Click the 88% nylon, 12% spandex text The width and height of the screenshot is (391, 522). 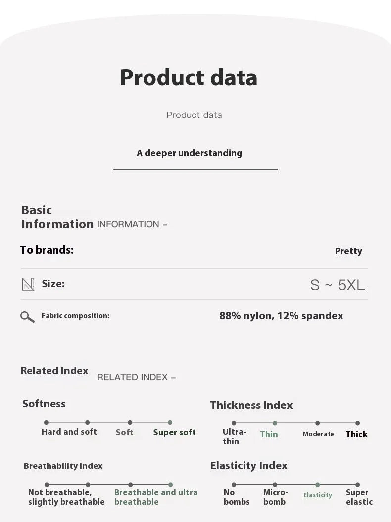coord(281,316)
